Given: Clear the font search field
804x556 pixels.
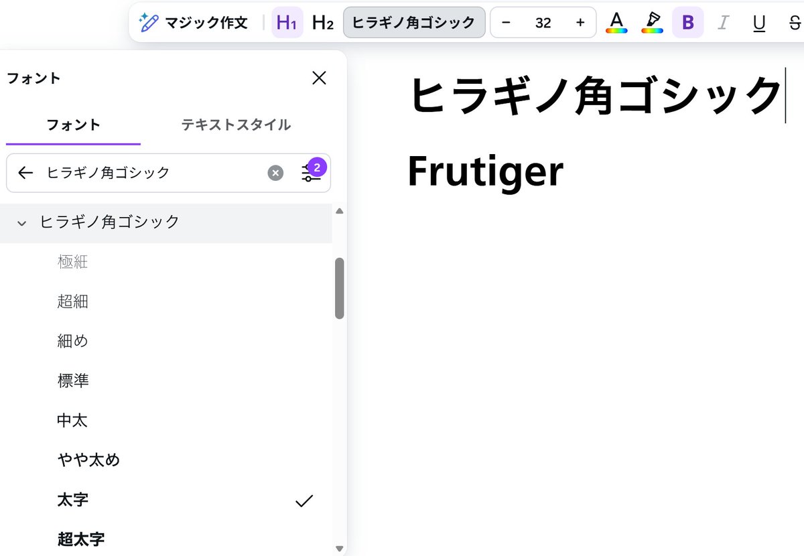Looking at the screenshot, I should (x=275, y=173).
